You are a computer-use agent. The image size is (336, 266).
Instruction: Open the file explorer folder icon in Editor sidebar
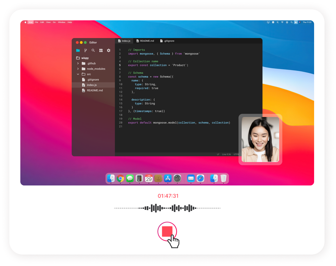tap(78, 50)
